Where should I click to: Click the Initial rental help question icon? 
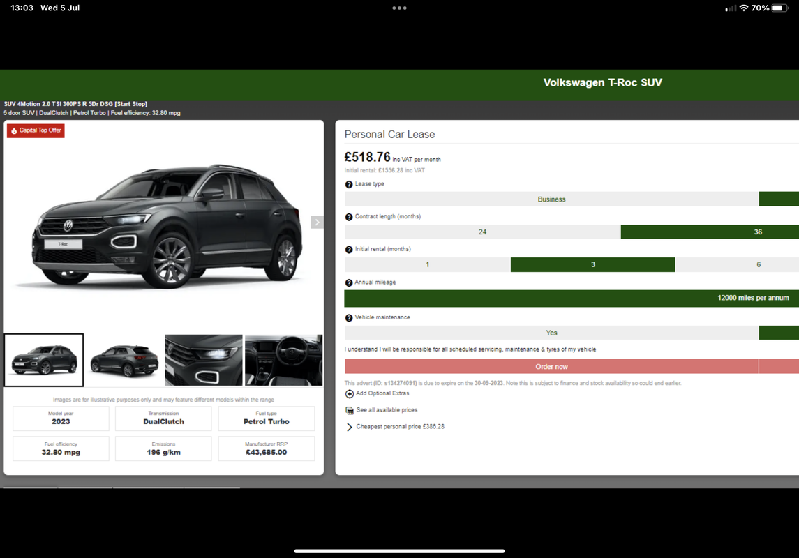pyautogui.click(x=348, y=250)
